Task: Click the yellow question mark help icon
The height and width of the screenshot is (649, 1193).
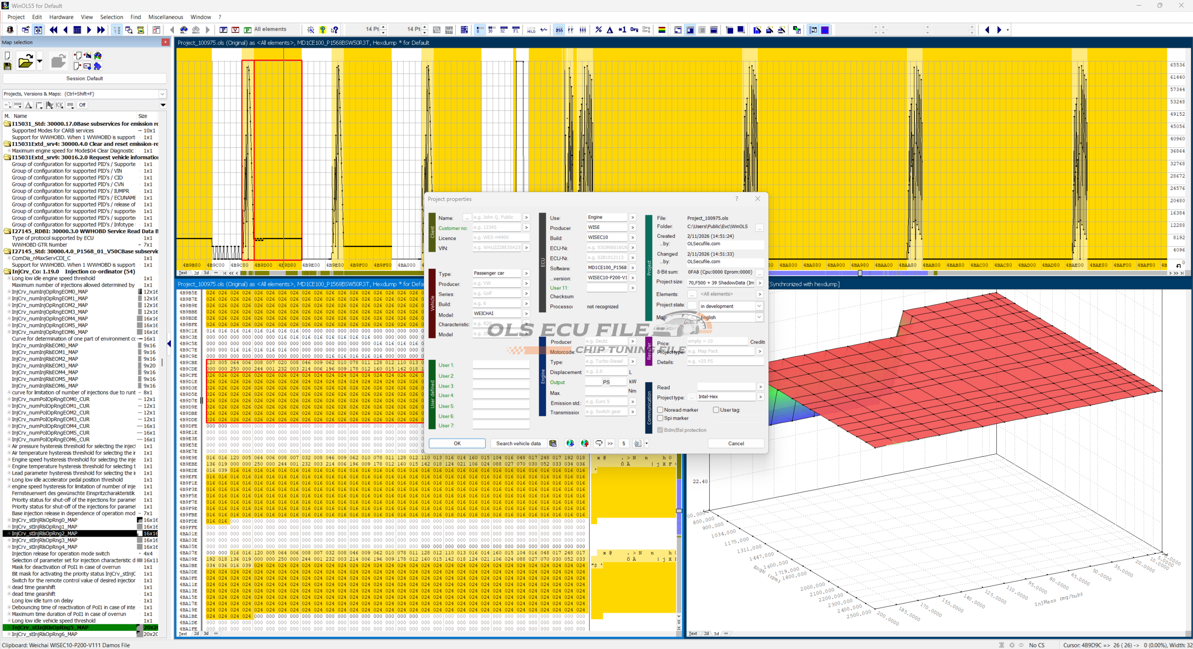Action: [322, 30]
